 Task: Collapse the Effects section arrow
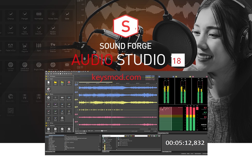[46, 94]
